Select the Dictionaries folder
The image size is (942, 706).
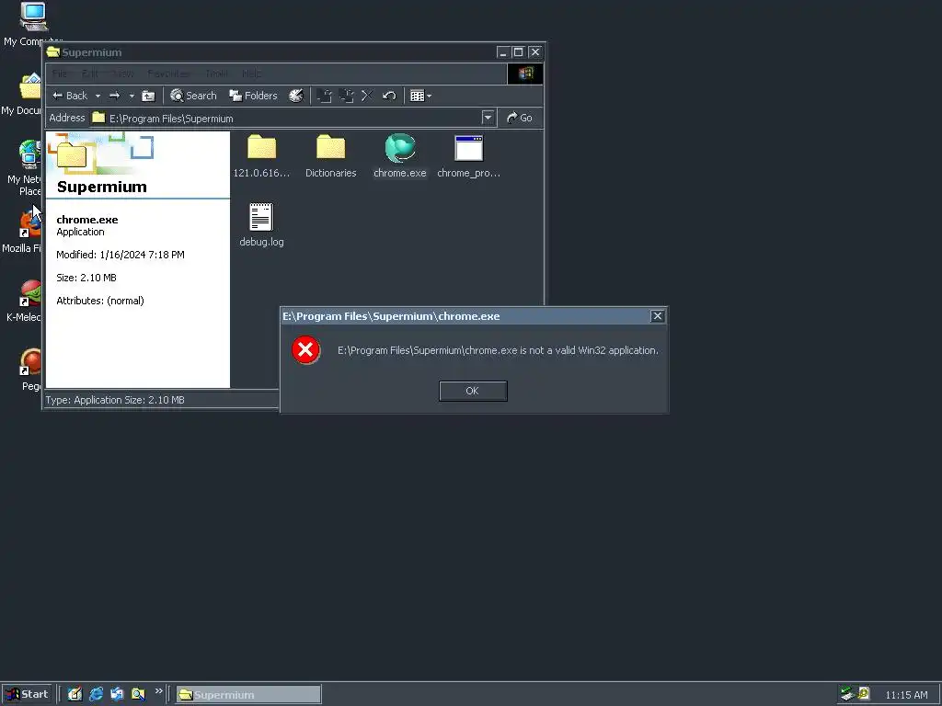click(x=330, y=156)
